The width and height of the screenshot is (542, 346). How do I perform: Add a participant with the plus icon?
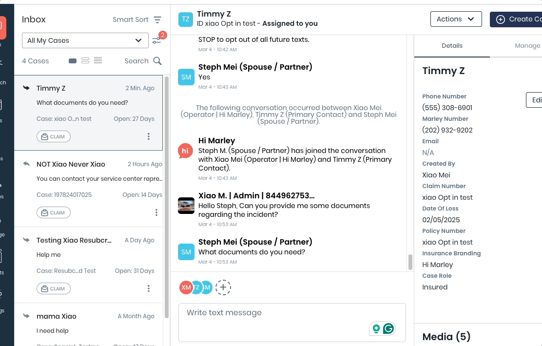[223, 288]
